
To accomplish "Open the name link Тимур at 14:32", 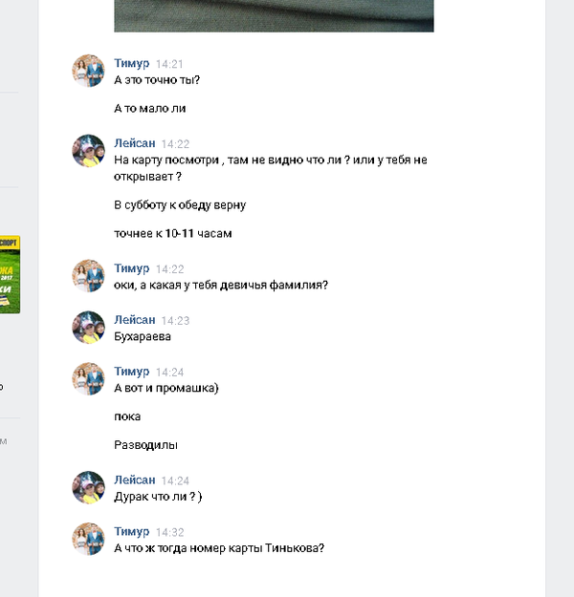I will (132, 531).
